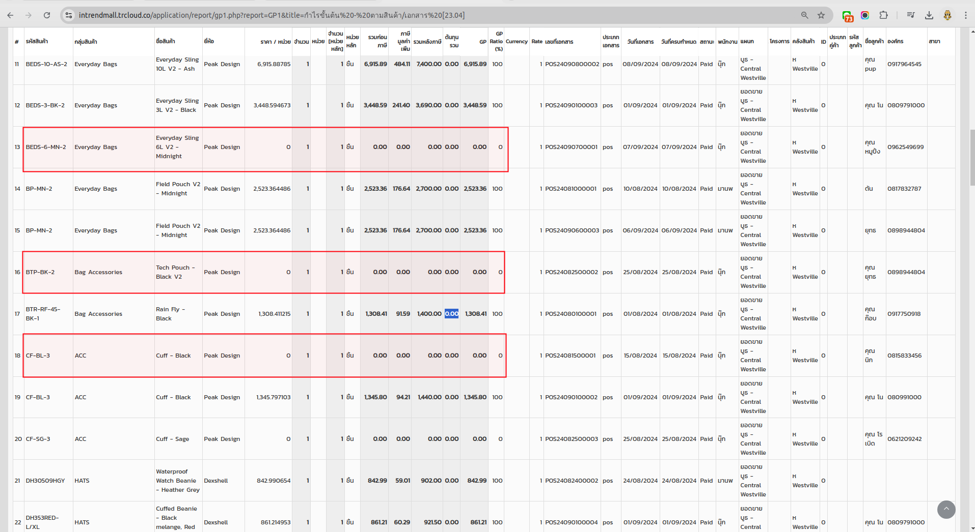Click document number POS24080100001
This screenshot has height=532, width=975.
[x=571, y=314]
